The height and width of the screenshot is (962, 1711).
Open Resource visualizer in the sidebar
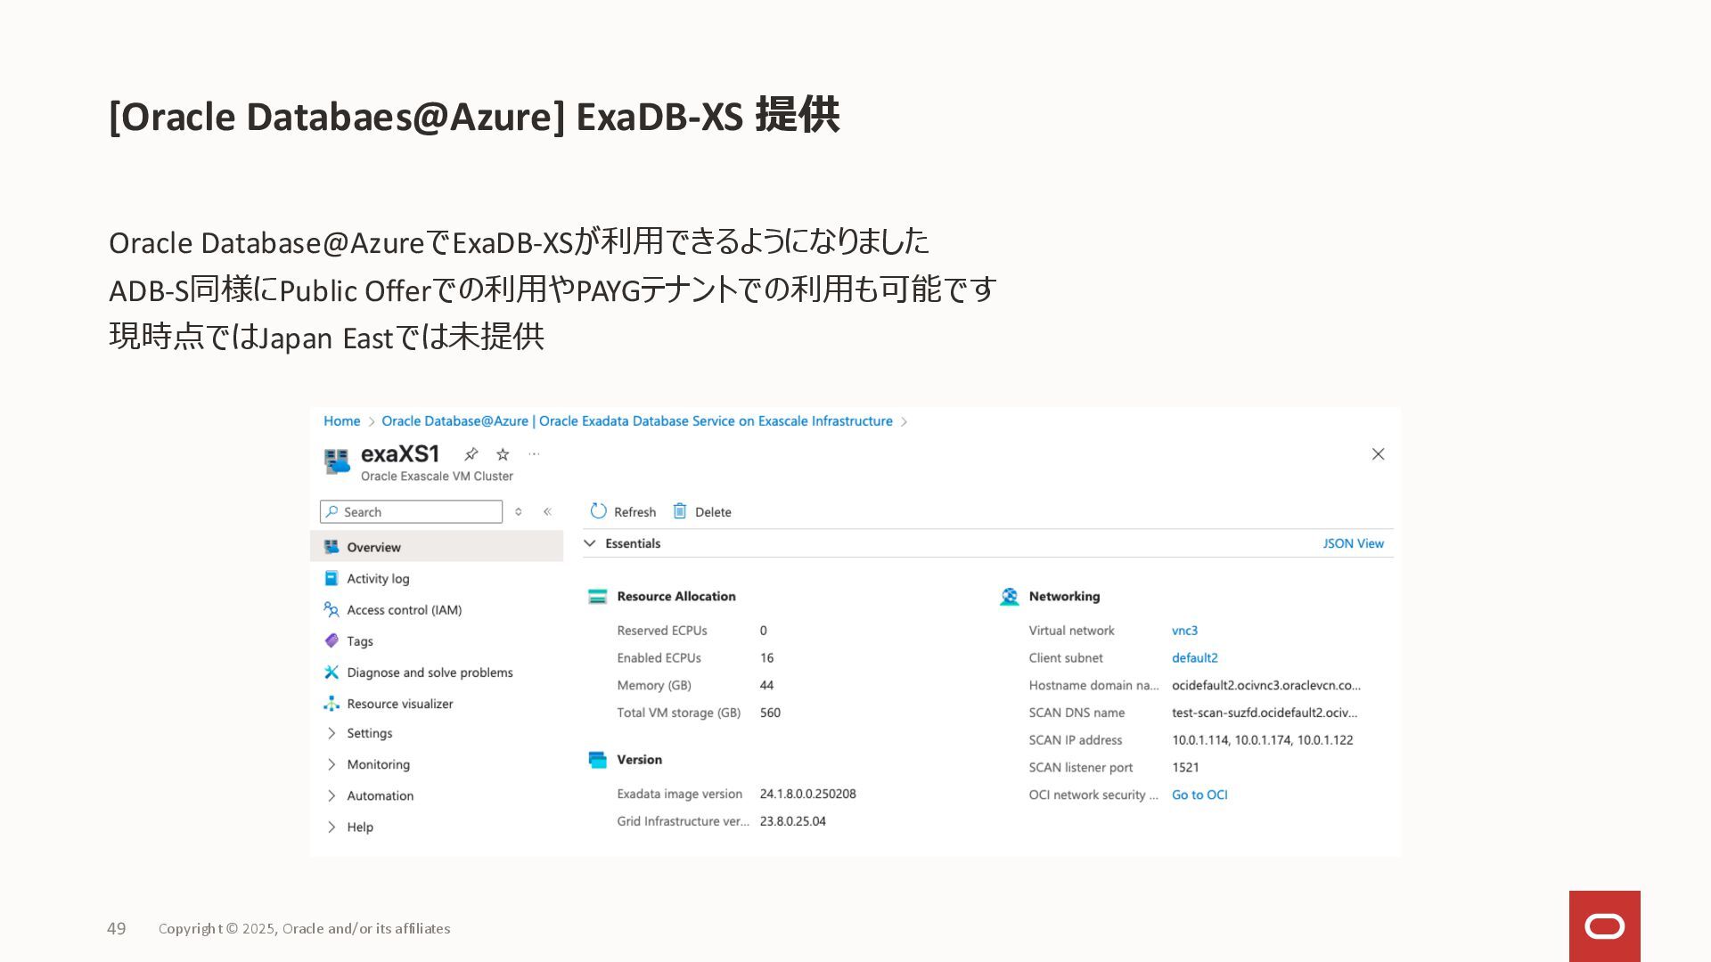(399, 704)
